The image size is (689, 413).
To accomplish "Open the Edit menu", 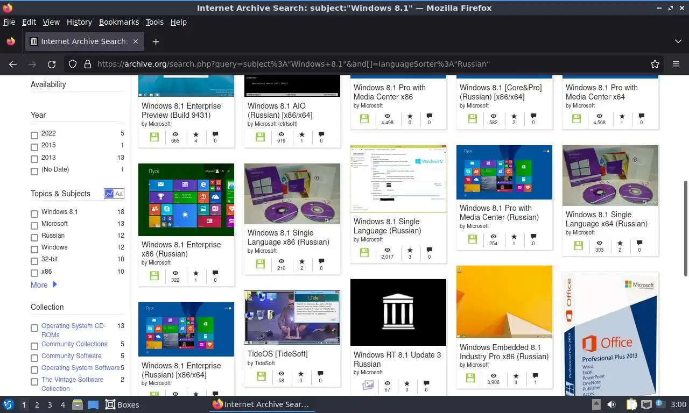I will 29,22.
